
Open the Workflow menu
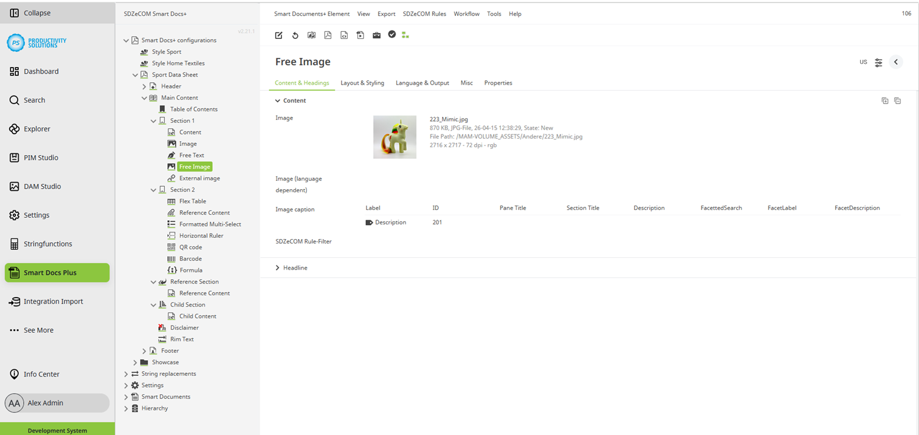pyautogui.click(x=466, y=13)
